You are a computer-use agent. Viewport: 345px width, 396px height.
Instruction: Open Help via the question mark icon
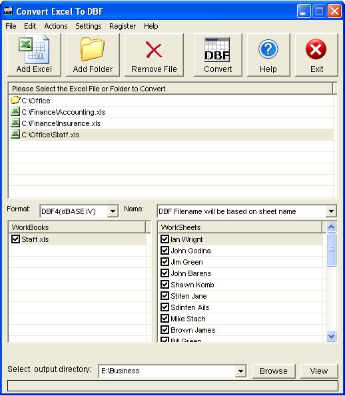(x=268, y=49)
